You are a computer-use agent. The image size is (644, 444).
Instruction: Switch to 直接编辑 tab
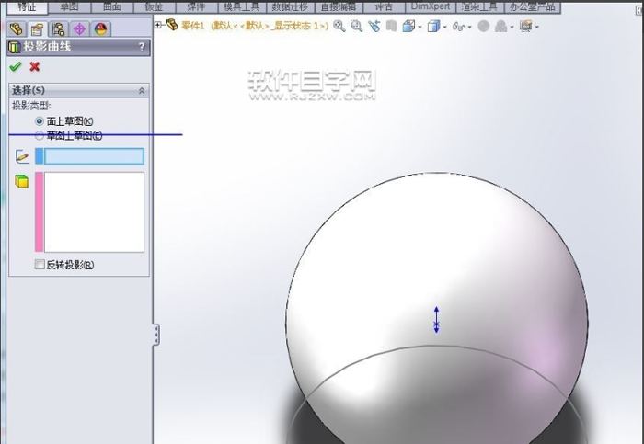pos(339,7)
